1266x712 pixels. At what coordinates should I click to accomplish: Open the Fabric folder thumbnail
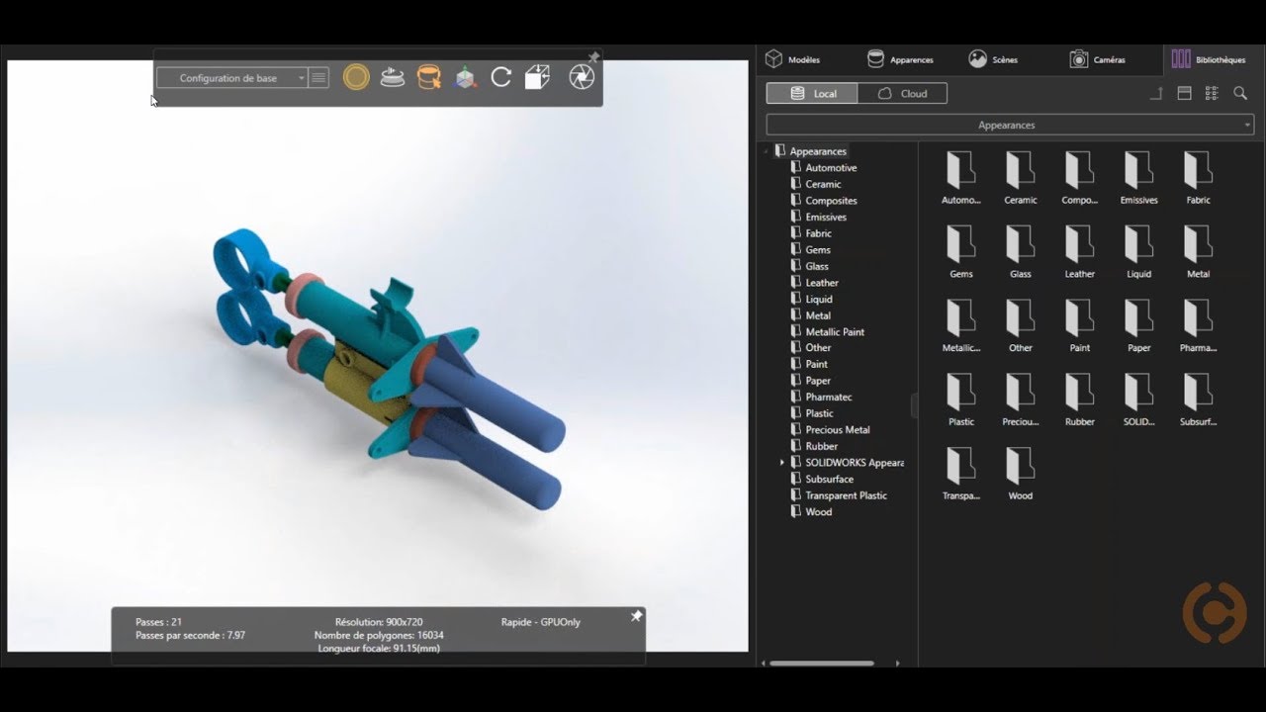pyautogui.click(x=1198, y=177)
